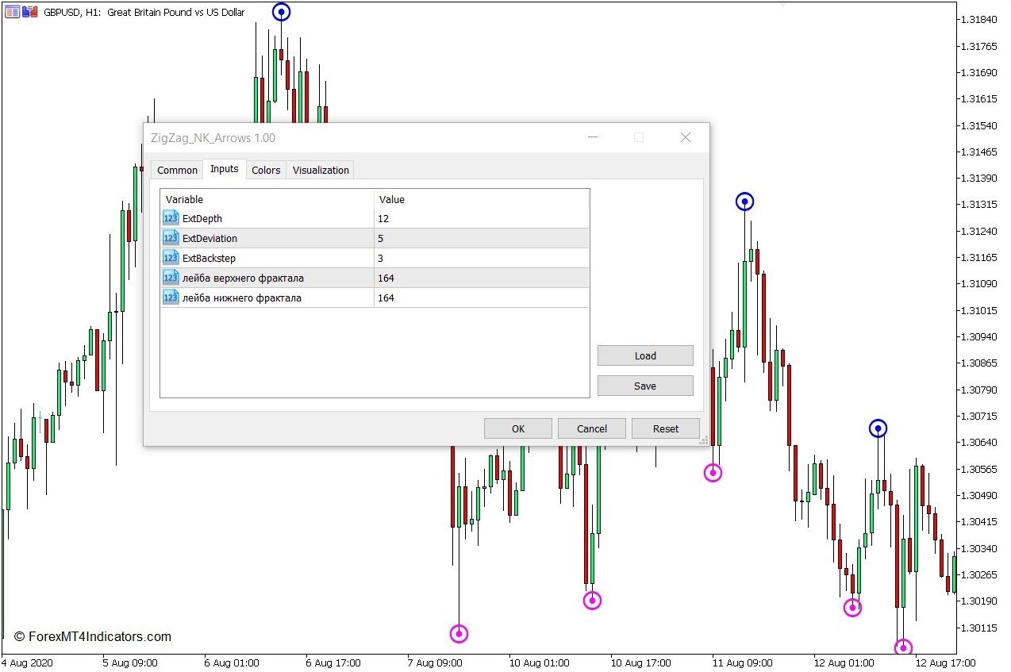Click the лейба верхнего фрактала row icon
Screen dimensions: 1011x672
[x=171, y=278]
